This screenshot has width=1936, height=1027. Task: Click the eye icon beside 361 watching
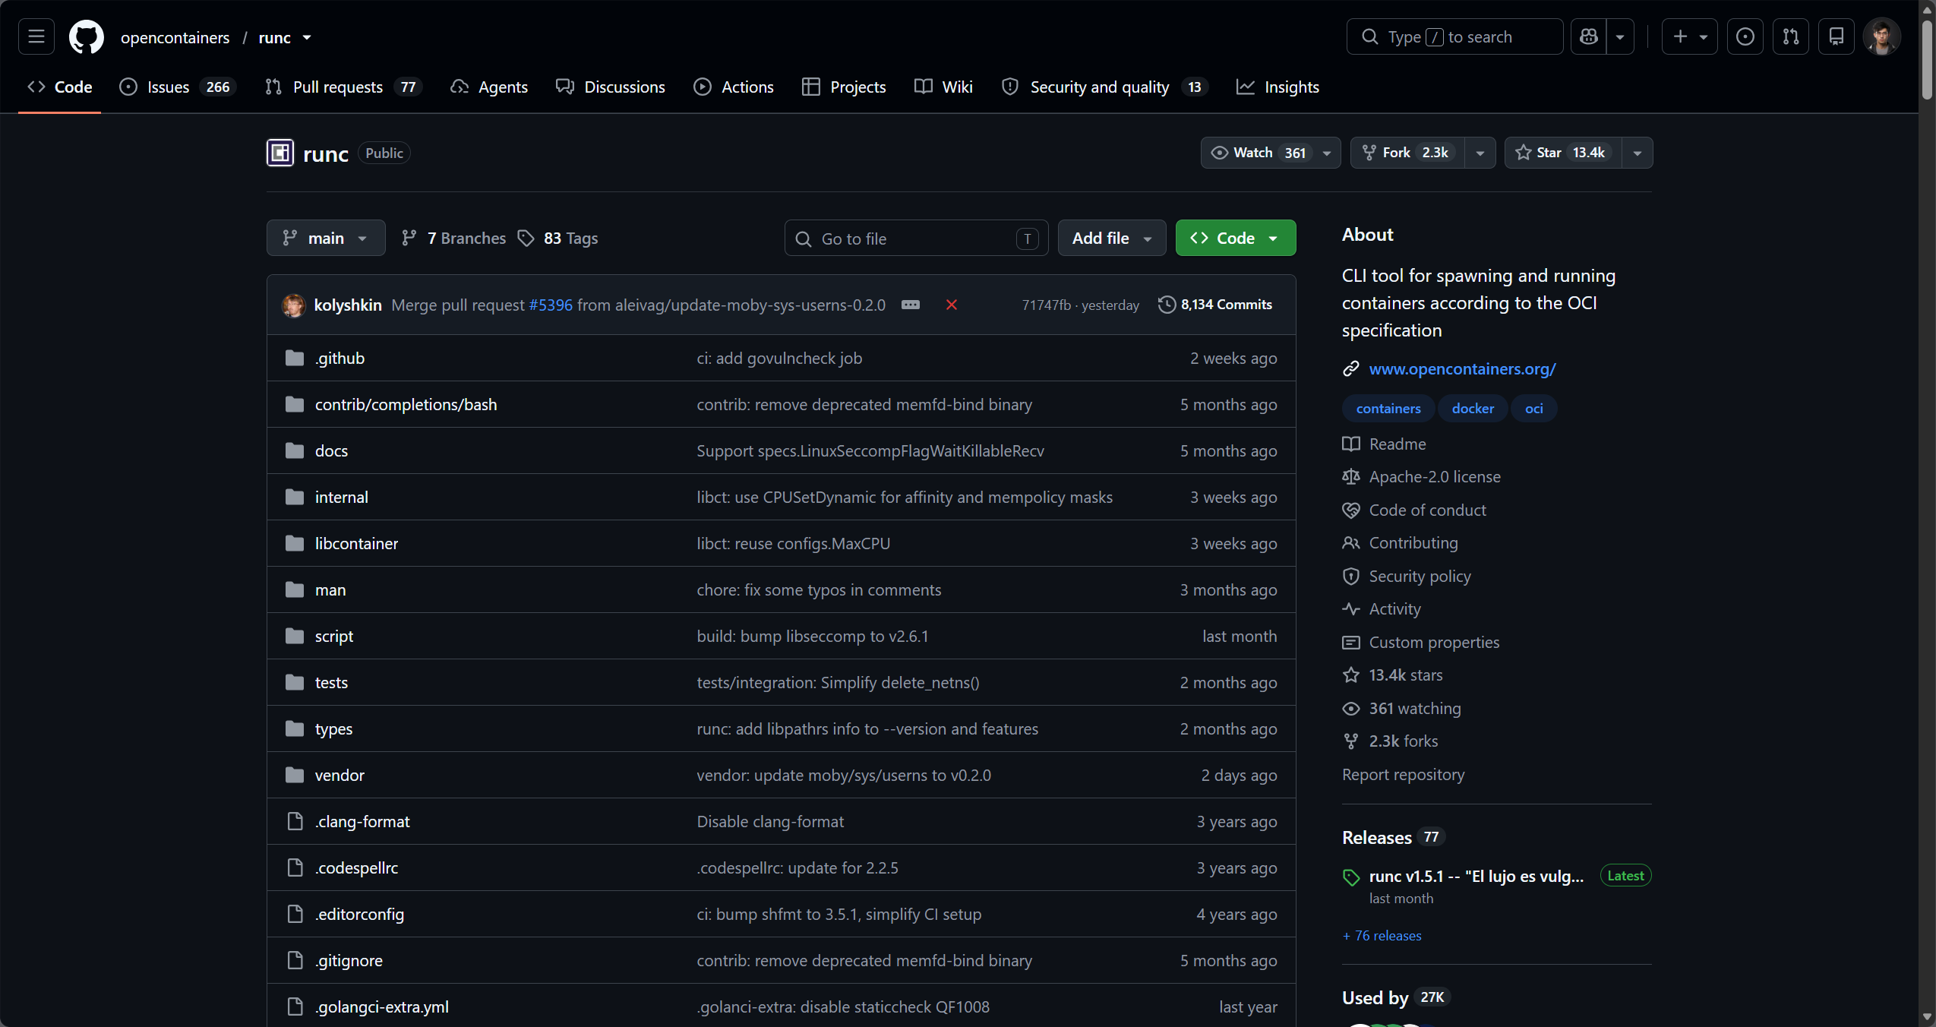(x=1351, y=709)
